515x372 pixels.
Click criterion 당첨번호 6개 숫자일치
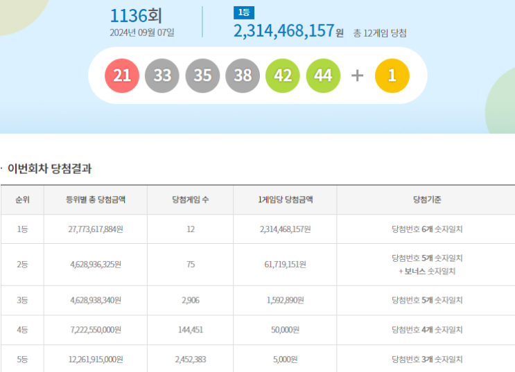[427, 229]
